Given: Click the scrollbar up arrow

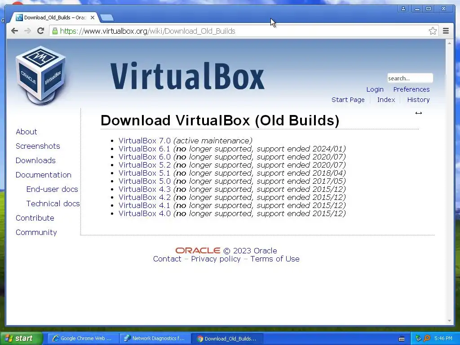Looking at the screenshot, I should pos(449,43).
